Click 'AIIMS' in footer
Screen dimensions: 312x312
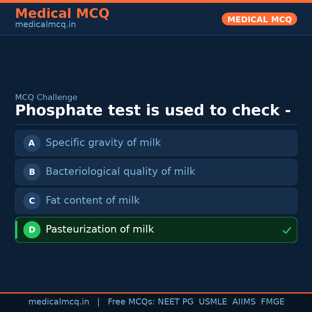[244, 302]
